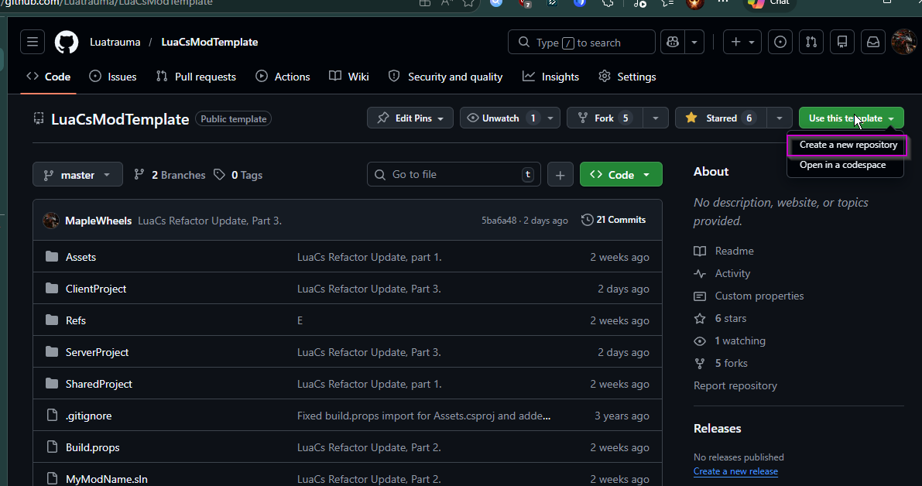
Task: Open the Wiki tab
Action: coord(349,77)
